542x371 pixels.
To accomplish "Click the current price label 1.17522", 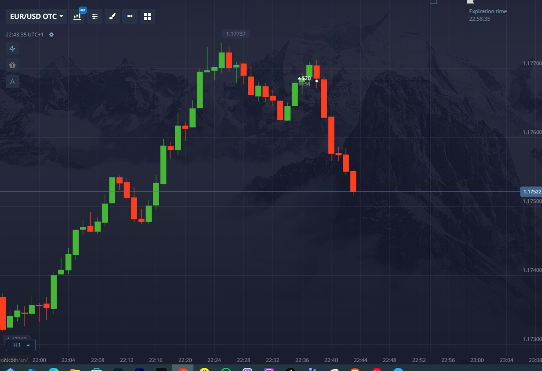I will coord(531,191).
